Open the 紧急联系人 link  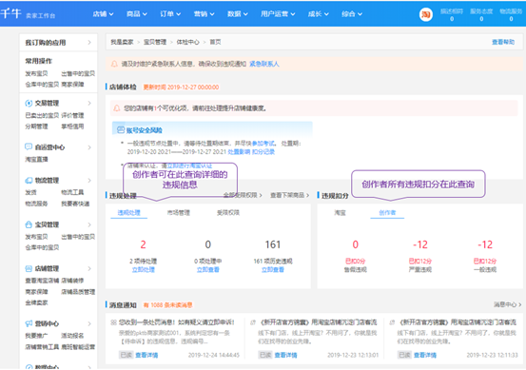point(264,64)
